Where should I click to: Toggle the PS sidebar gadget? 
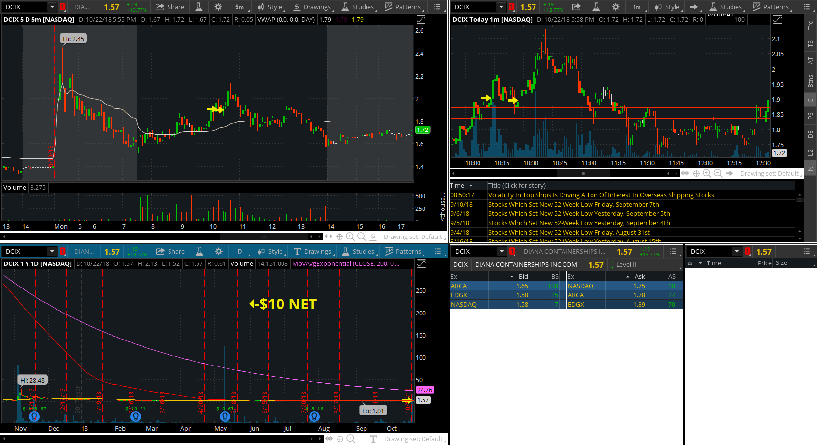coord(811,116)
